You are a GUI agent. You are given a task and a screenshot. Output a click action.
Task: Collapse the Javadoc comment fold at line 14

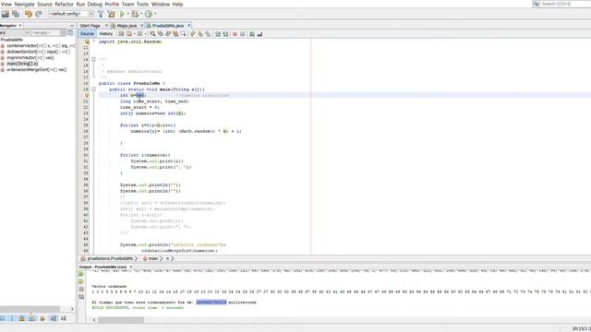[93, 59]
